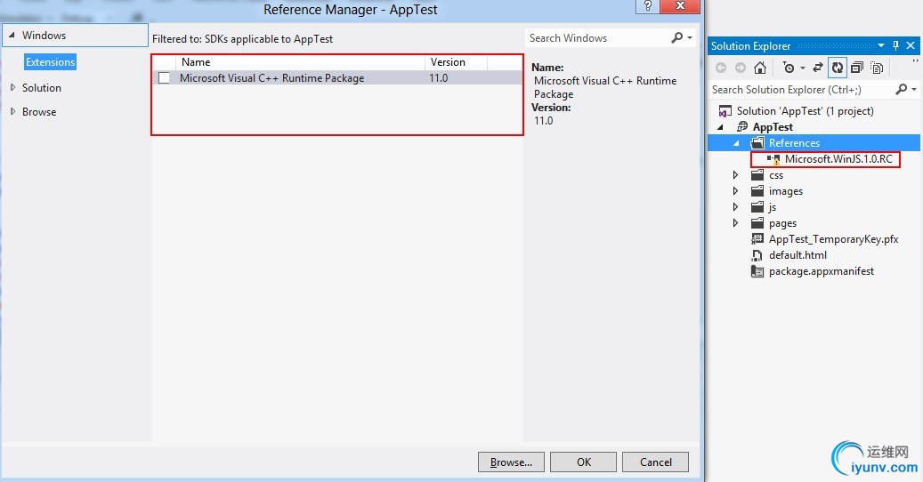Click the Microsoft.WinJS.1.0.RC warning icon
Image resolution: width=923 pixels, height=482 pixels.
[x=773, y=159]
